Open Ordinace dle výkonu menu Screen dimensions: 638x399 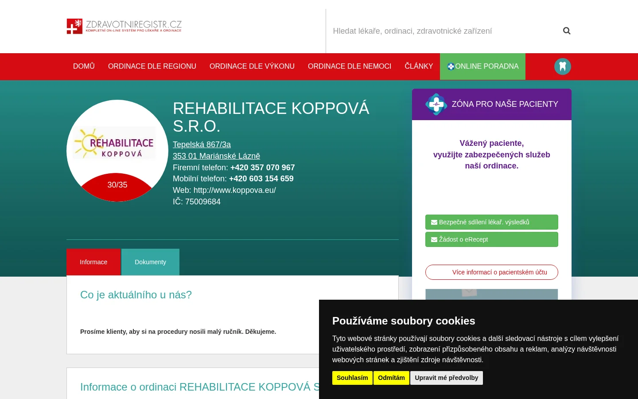(252, 66)
